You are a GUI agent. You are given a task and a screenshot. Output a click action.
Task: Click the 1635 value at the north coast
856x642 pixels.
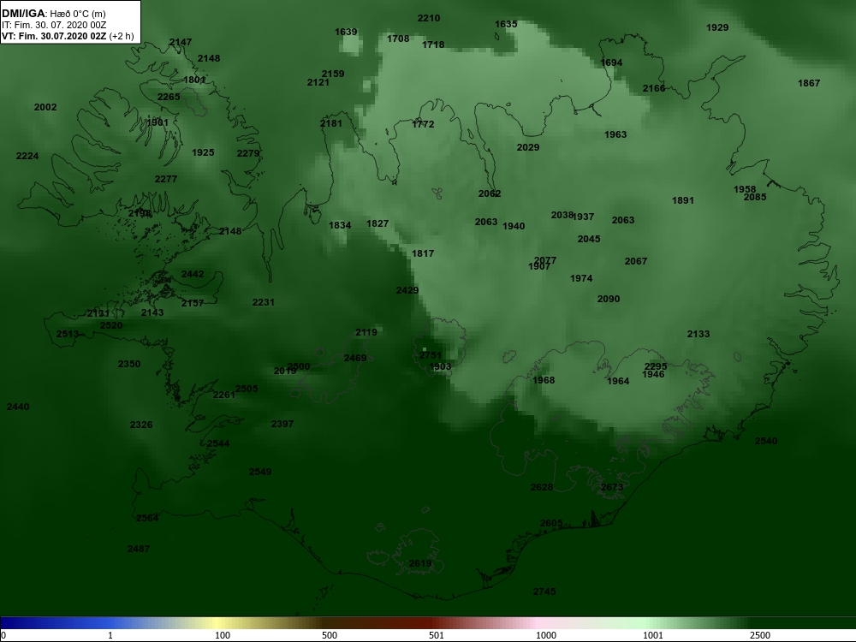pos(506,24)
